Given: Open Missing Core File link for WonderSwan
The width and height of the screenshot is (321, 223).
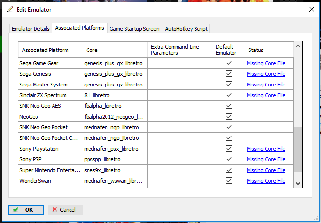Looking at the screenshot, I should [266, 181].
